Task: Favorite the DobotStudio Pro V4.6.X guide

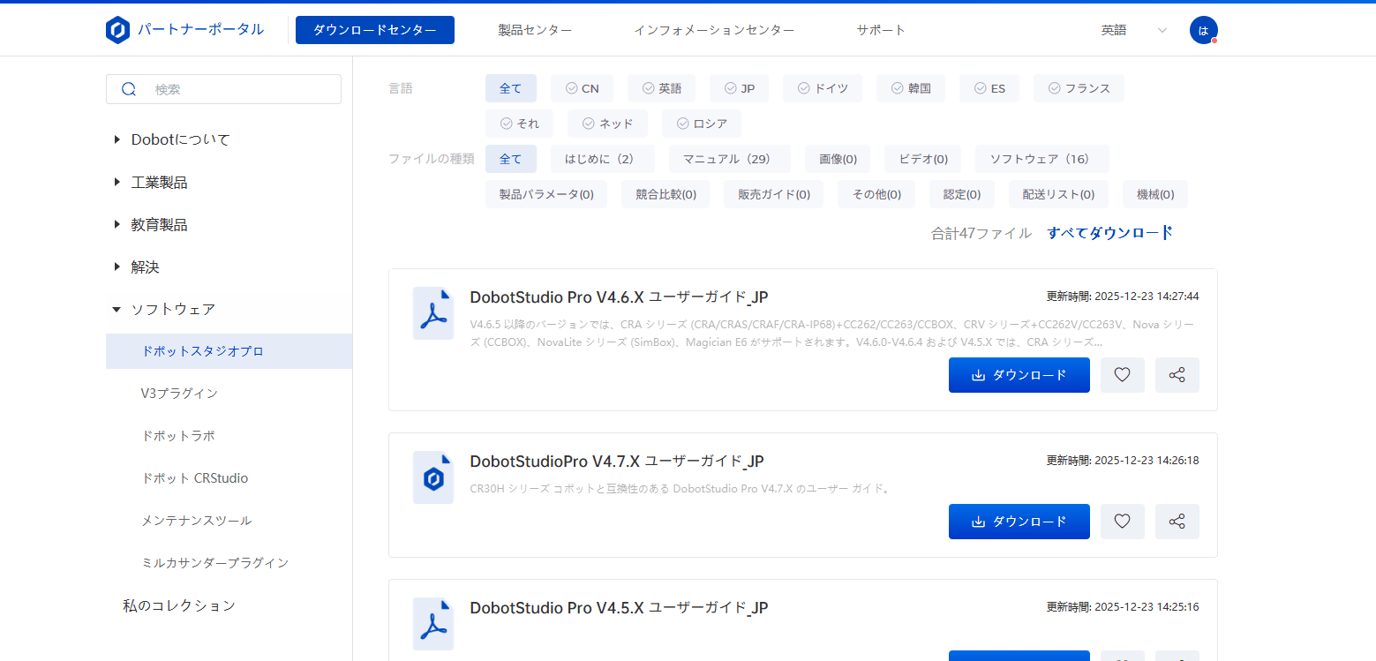Action: [1122, 375]
